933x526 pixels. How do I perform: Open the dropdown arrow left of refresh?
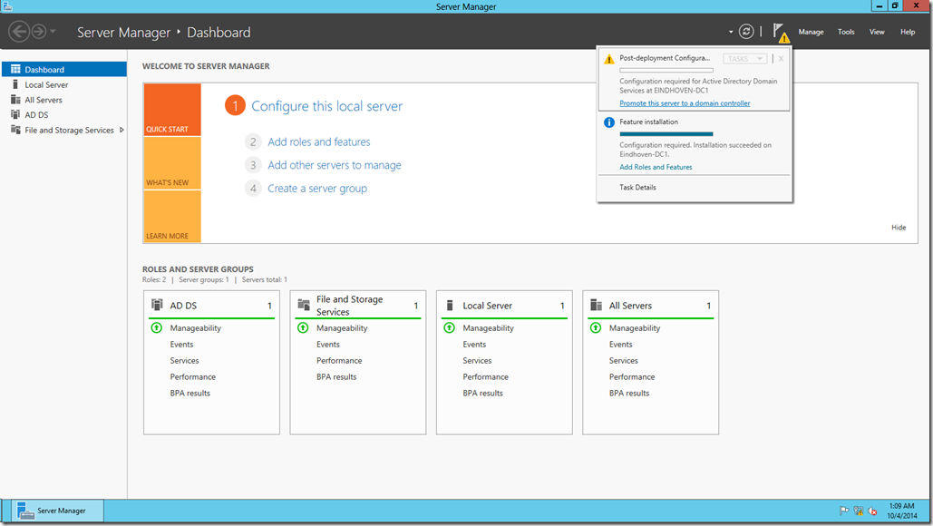[x=731, y=32]
